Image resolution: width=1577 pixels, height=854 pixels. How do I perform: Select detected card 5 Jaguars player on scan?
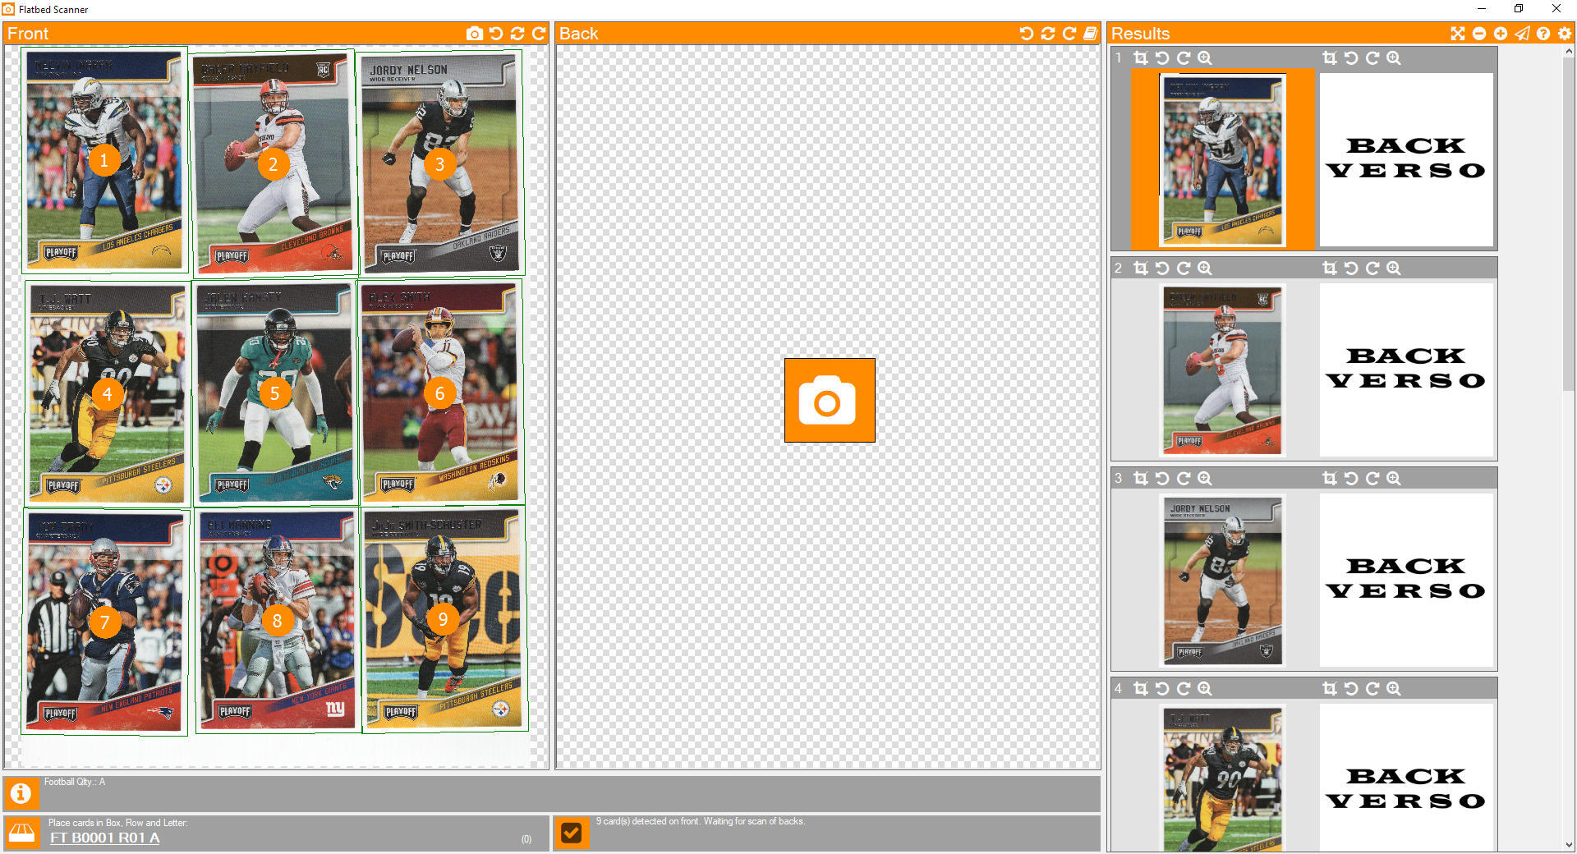coord(275,394)
